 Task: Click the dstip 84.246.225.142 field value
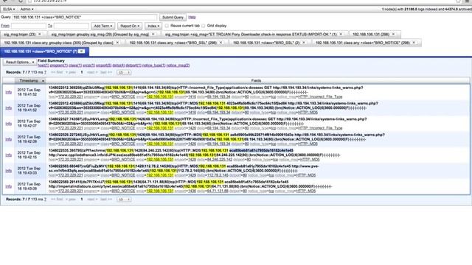[219, 160]
